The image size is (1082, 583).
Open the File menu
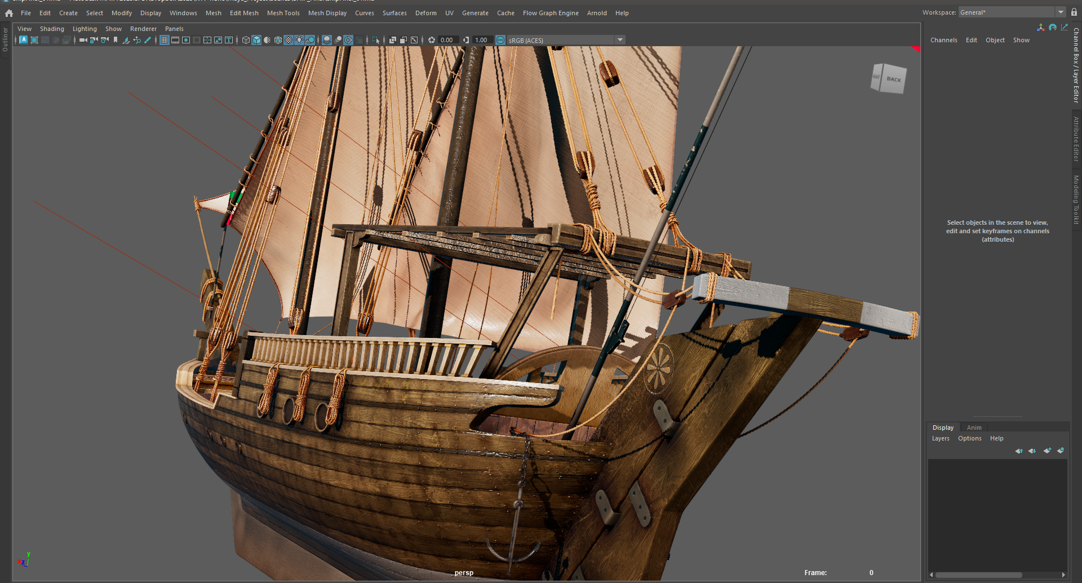26,13
